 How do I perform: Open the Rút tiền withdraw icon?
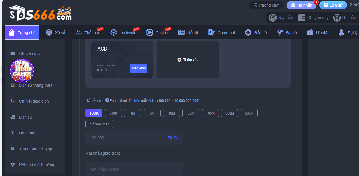[337, 18]
